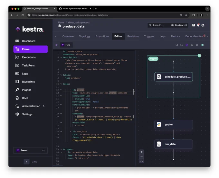Click the Settings gear icon in the sidebar

17,114
